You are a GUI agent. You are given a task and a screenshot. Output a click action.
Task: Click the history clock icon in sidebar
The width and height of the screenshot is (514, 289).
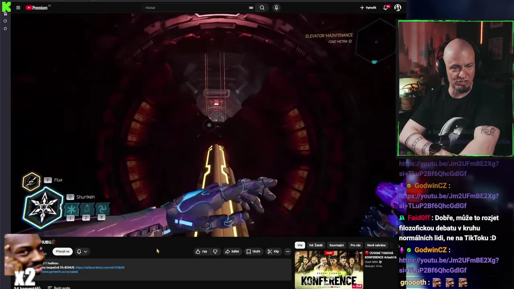(x=5, y=21)
